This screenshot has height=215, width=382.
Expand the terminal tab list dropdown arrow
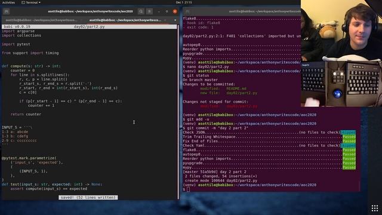pyautogui.click(x=175, y=20)
